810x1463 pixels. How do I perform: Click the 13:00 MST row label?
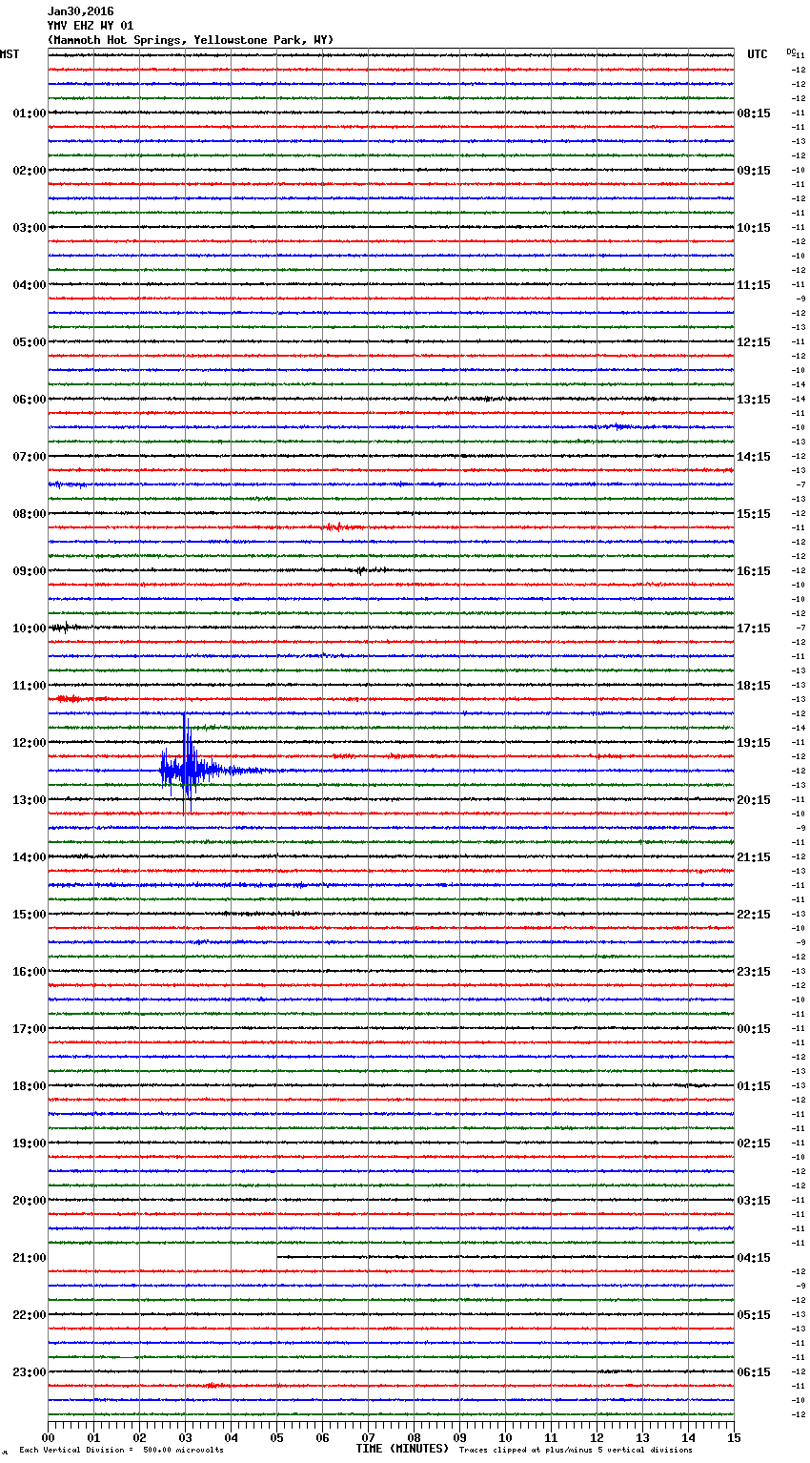click(30, 800)
